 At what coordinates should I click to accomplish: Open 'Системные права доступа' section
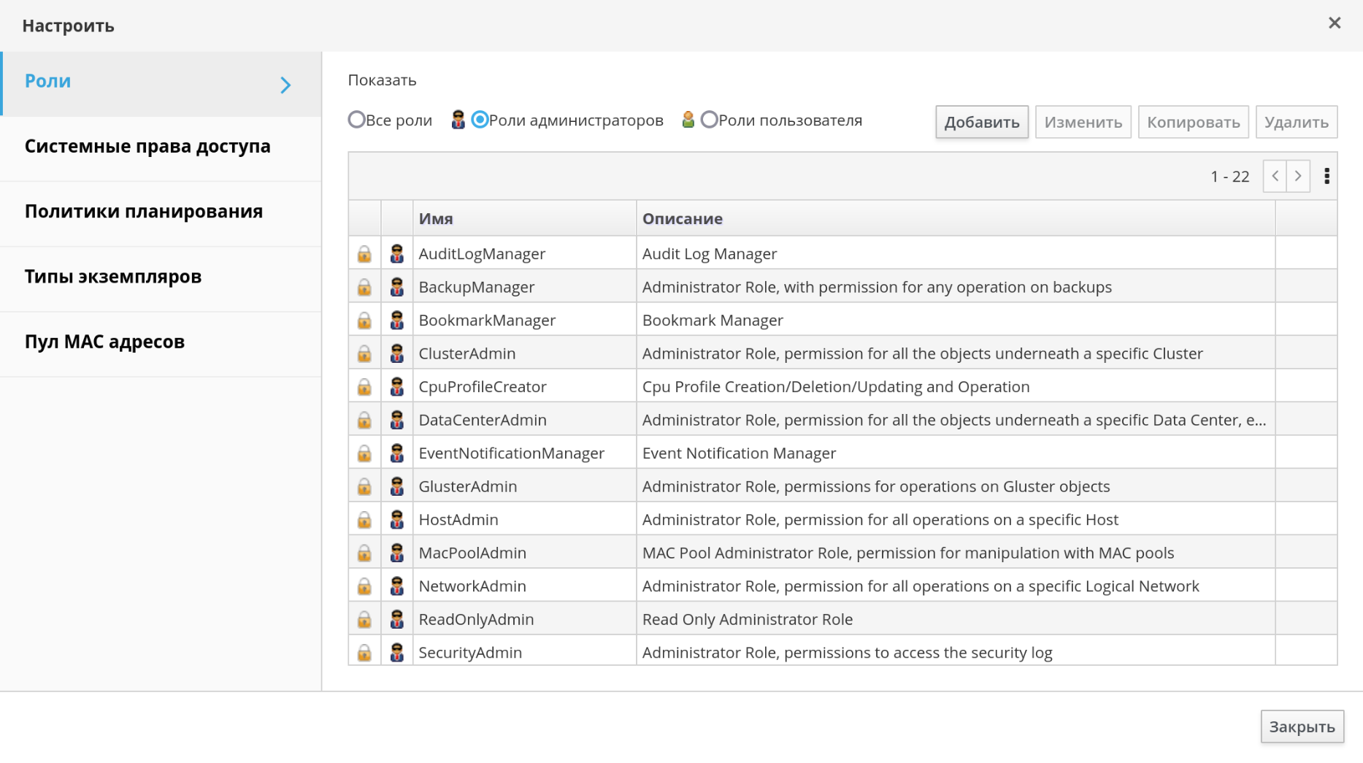[147, 146]
